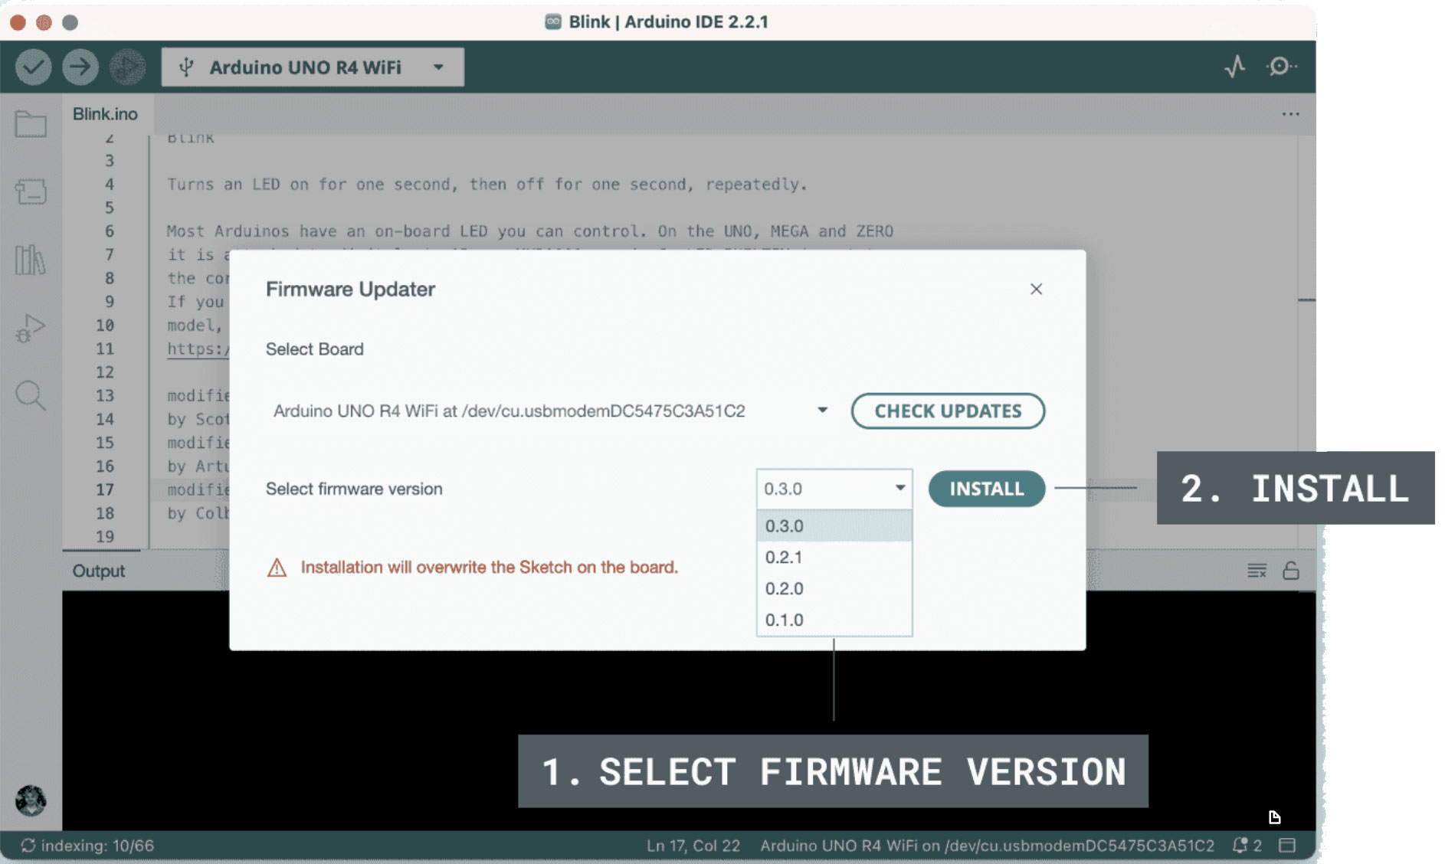Choose firmware version 0.1.0 from list
Viewport: 1445px width, 864px height.
tap(834, 620)
